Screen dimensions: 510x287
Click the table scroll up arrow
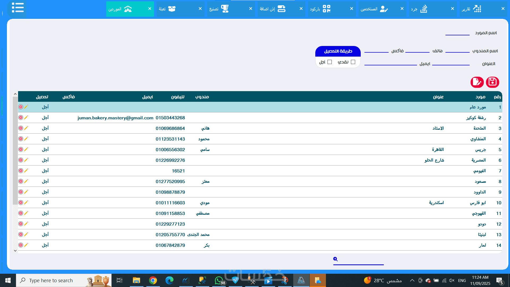(x=15, y=94)
